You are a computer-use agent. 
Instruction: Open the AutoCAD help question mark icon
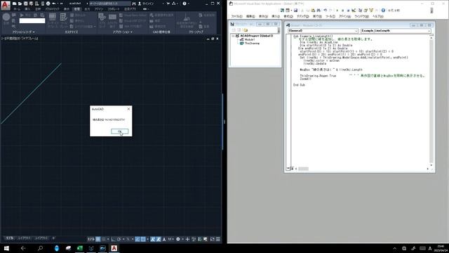[185, 4]
